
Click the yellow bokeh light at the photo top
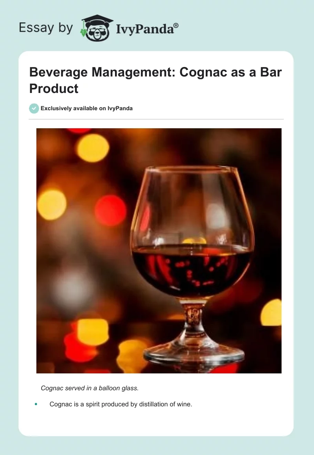93,148
